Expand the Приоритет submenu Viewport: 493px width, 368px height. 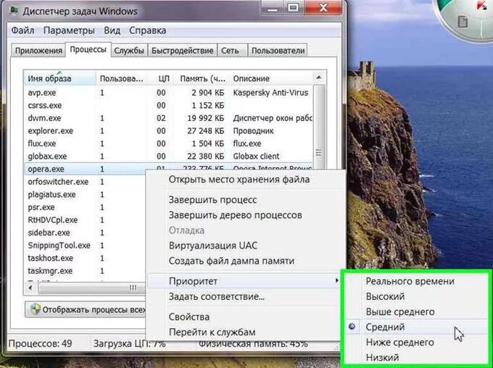tap(245, 281)
